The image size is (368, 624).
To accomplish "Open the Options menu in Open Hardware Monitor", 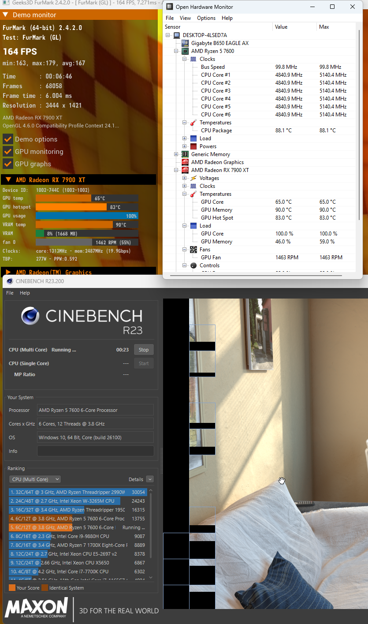I will (206, 18).
